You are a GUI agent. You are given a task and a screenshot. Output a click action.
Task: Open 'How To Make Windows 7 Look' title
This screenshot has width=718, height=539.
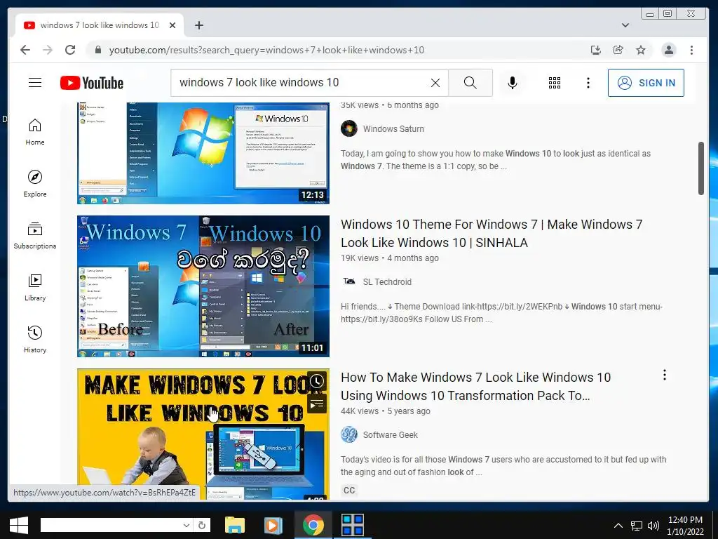476,387
